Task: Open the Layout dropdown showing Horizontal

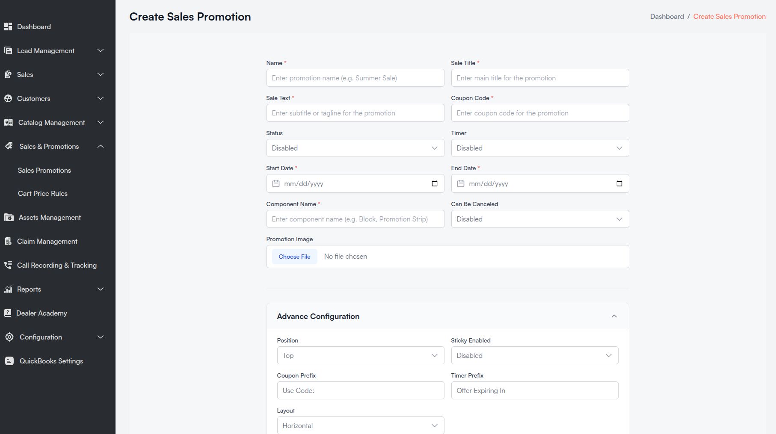Action: pos(361,425)
